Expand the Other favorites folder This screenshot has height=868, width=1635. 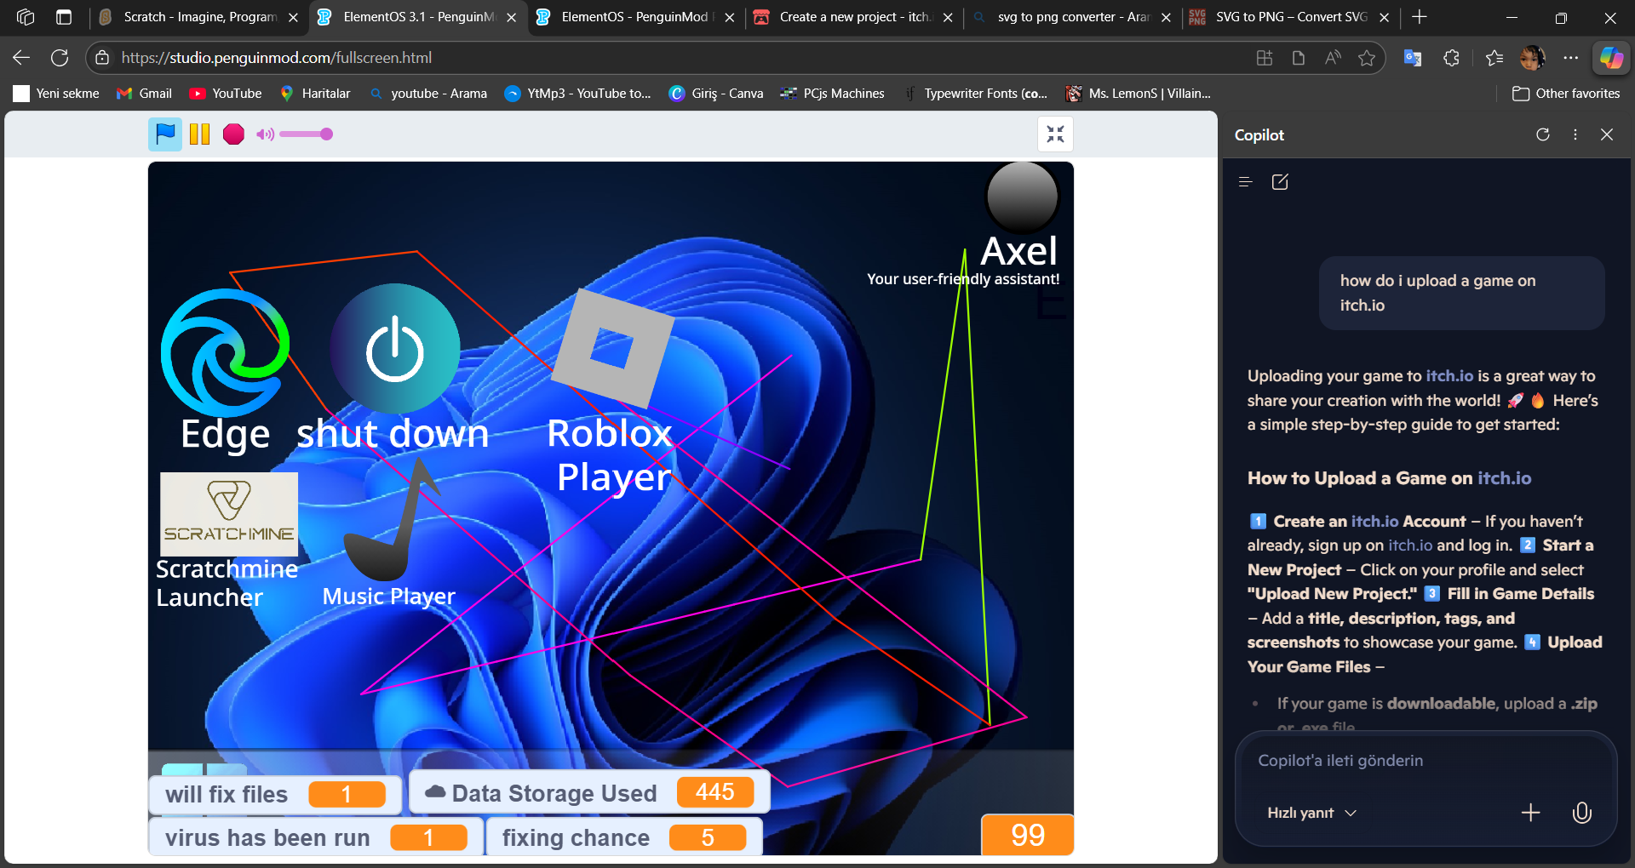click(1566, 94)
